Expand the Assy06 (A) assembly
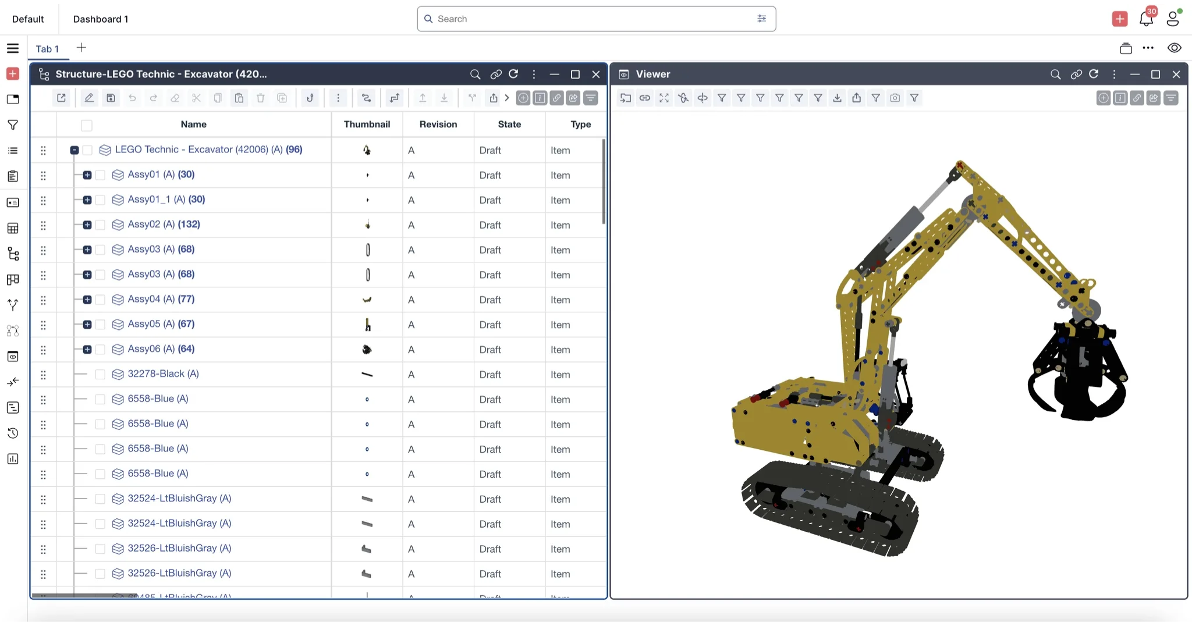 (x=87, y=350)
